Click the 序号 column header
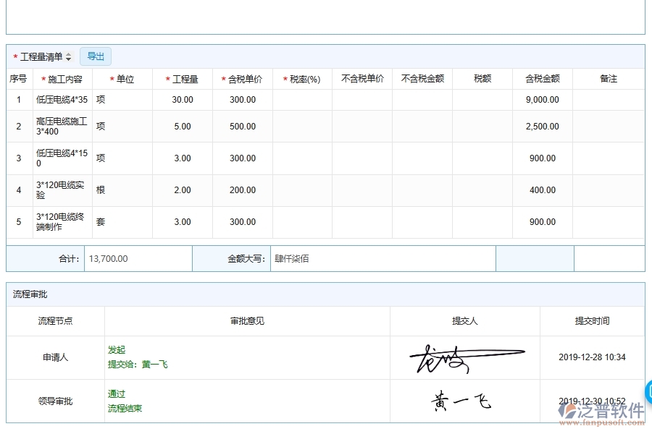Image resolution: width=652 pixels, height=434 pixels. (x=19, y=79)
